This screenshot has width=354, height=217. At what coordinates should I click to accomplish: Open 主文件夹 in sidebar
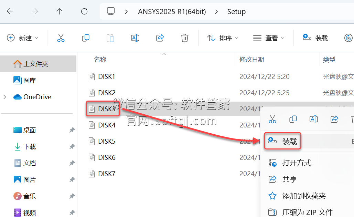(38, 64)
